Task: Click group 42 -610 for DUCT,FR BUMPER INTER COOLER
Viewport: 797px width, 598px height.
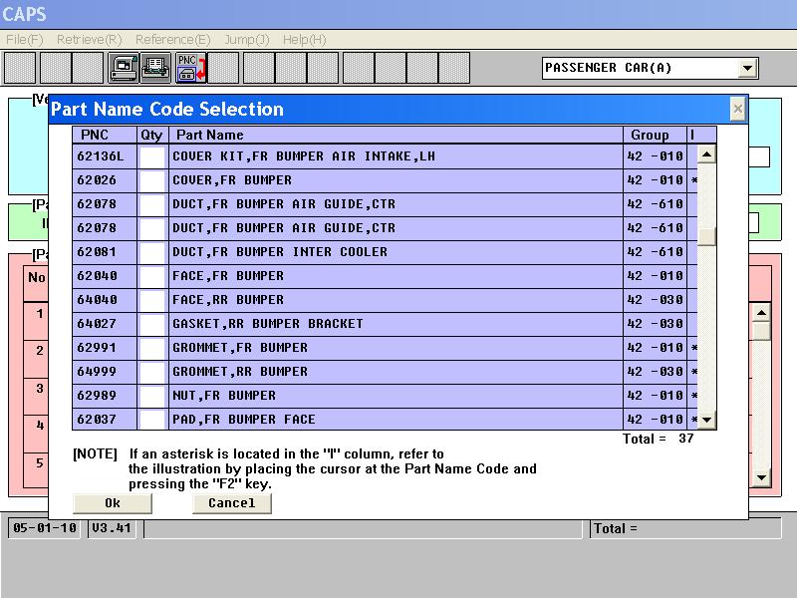Action: tap(656, 252)
